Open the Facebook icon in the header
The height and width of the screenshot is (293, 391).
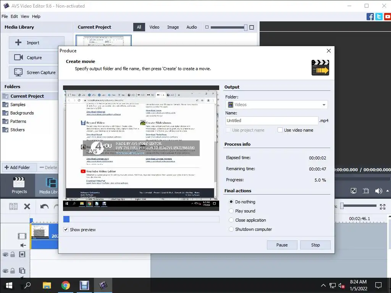[x=370, y=17]
